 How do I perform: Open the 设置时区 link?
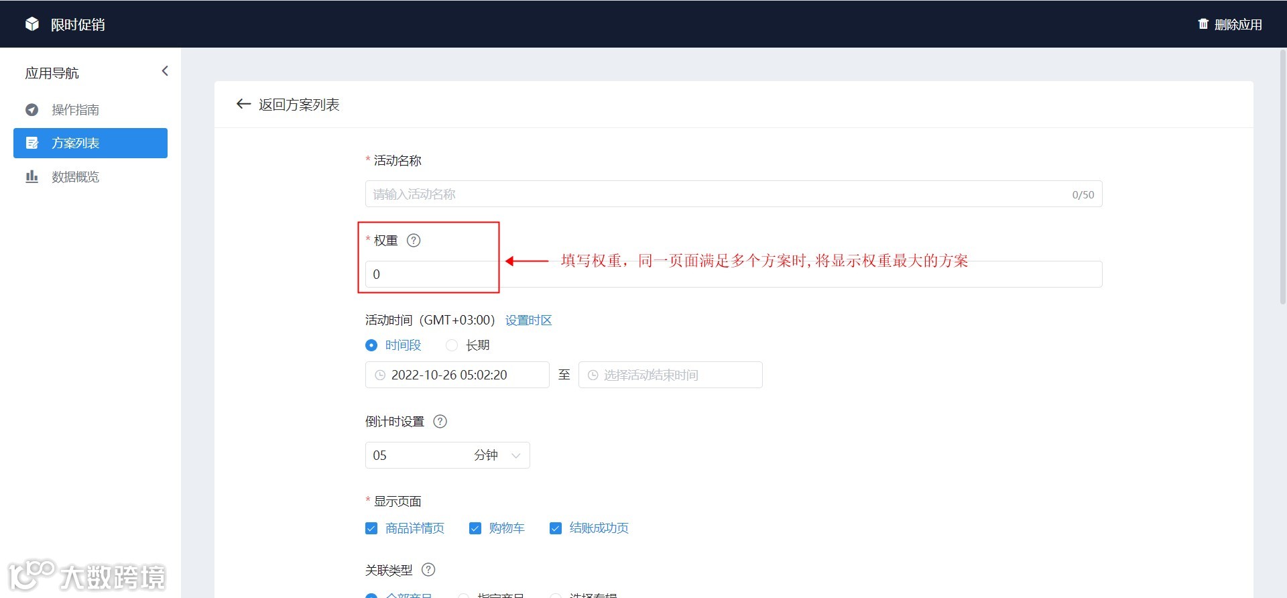pos(528,320)
